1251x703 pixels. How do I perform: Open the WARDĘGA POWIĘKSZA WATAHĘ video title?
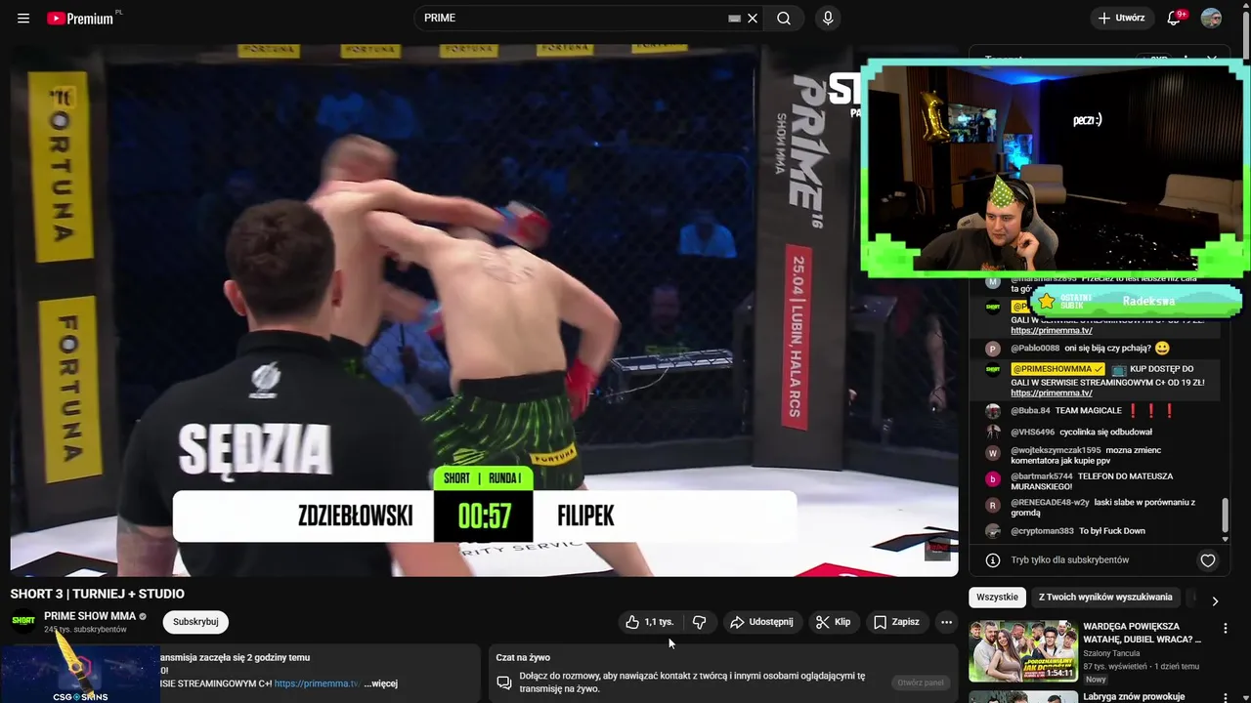pos(1143,633)
